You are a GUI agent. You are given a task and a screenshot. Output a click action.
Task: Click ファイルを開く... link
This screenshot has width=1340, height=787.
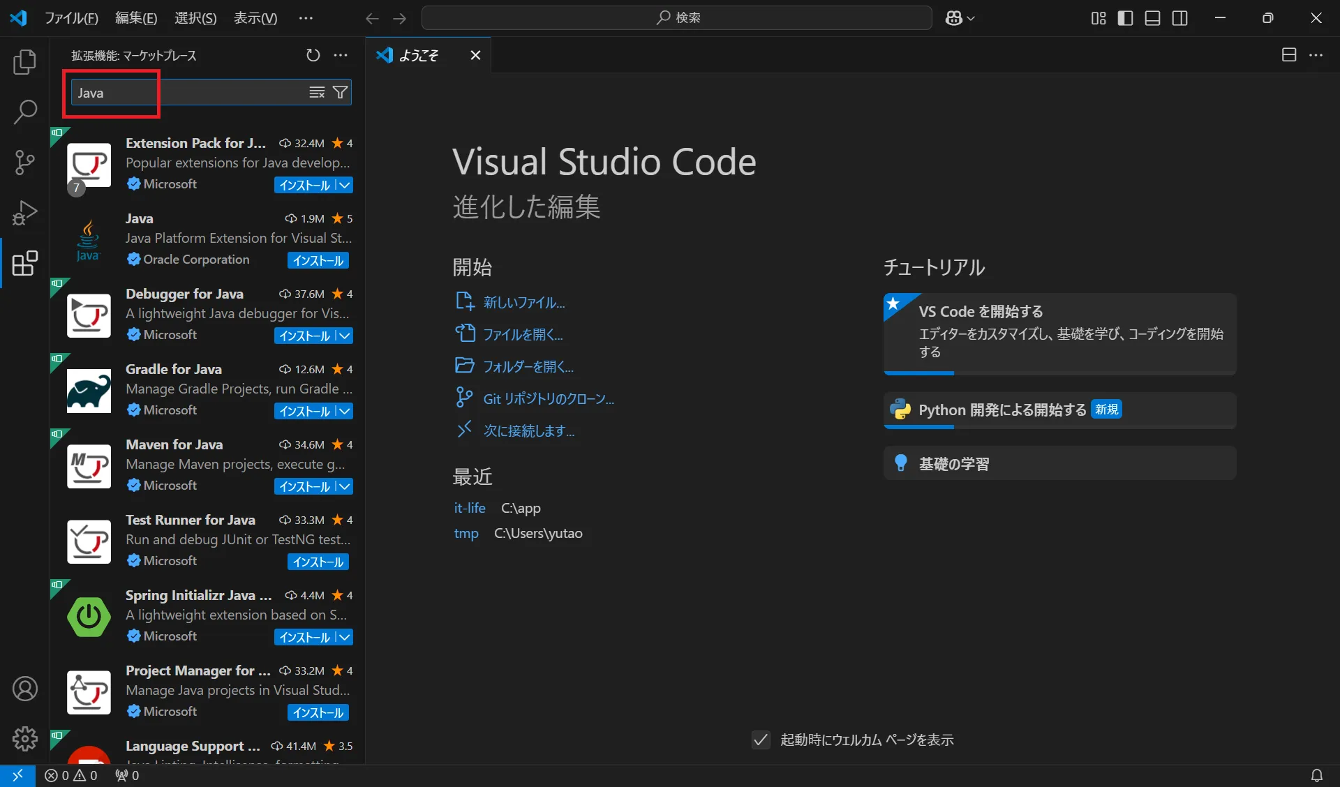click(x=523, y=334)
